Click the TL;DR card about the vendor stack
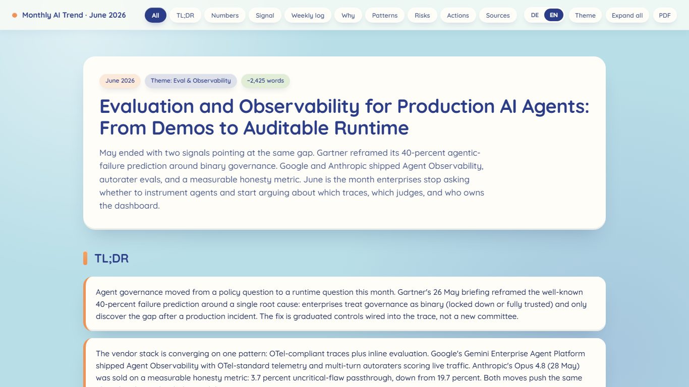689x387 pixels. [x=344, y=363]
